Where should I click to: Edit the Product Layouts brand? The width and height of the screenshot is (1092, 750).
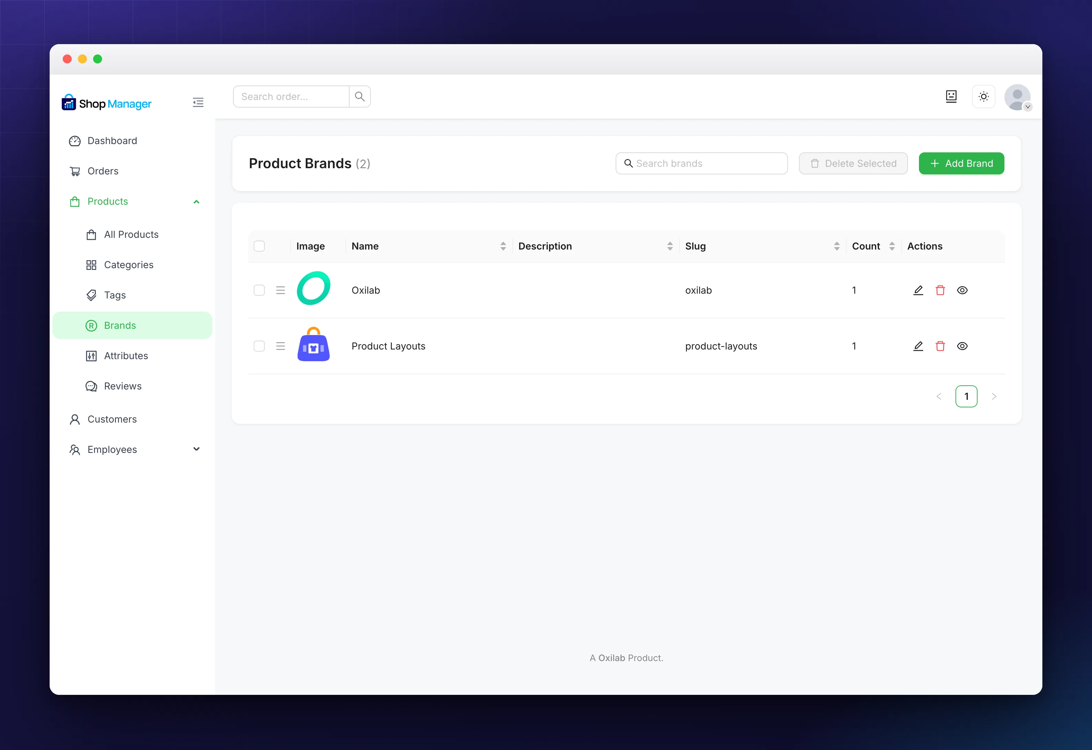pos(918,346)
